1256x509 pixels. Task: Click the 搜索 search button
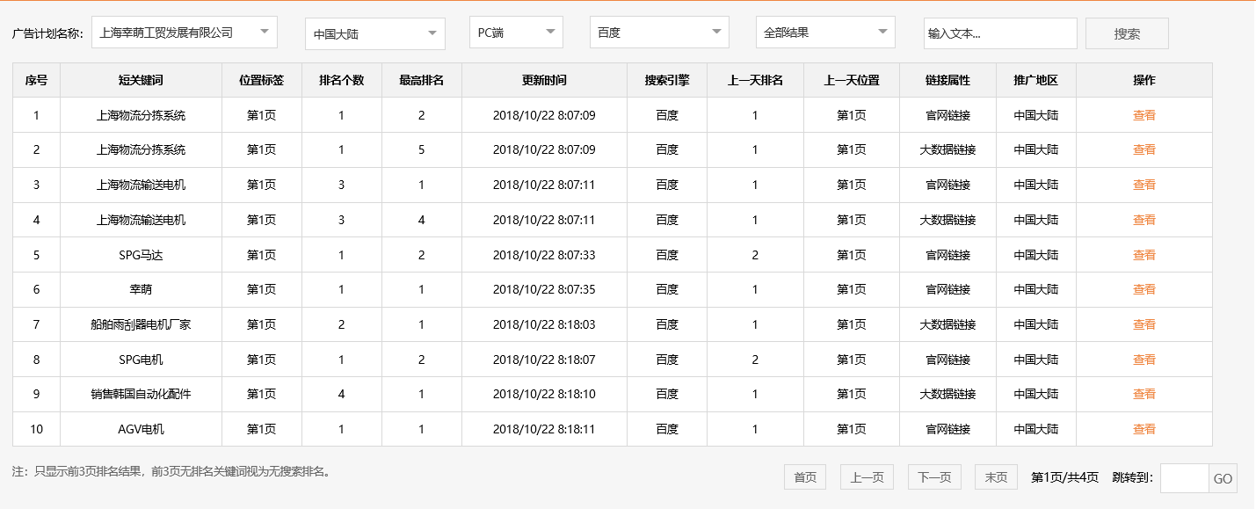point(1127,33)
